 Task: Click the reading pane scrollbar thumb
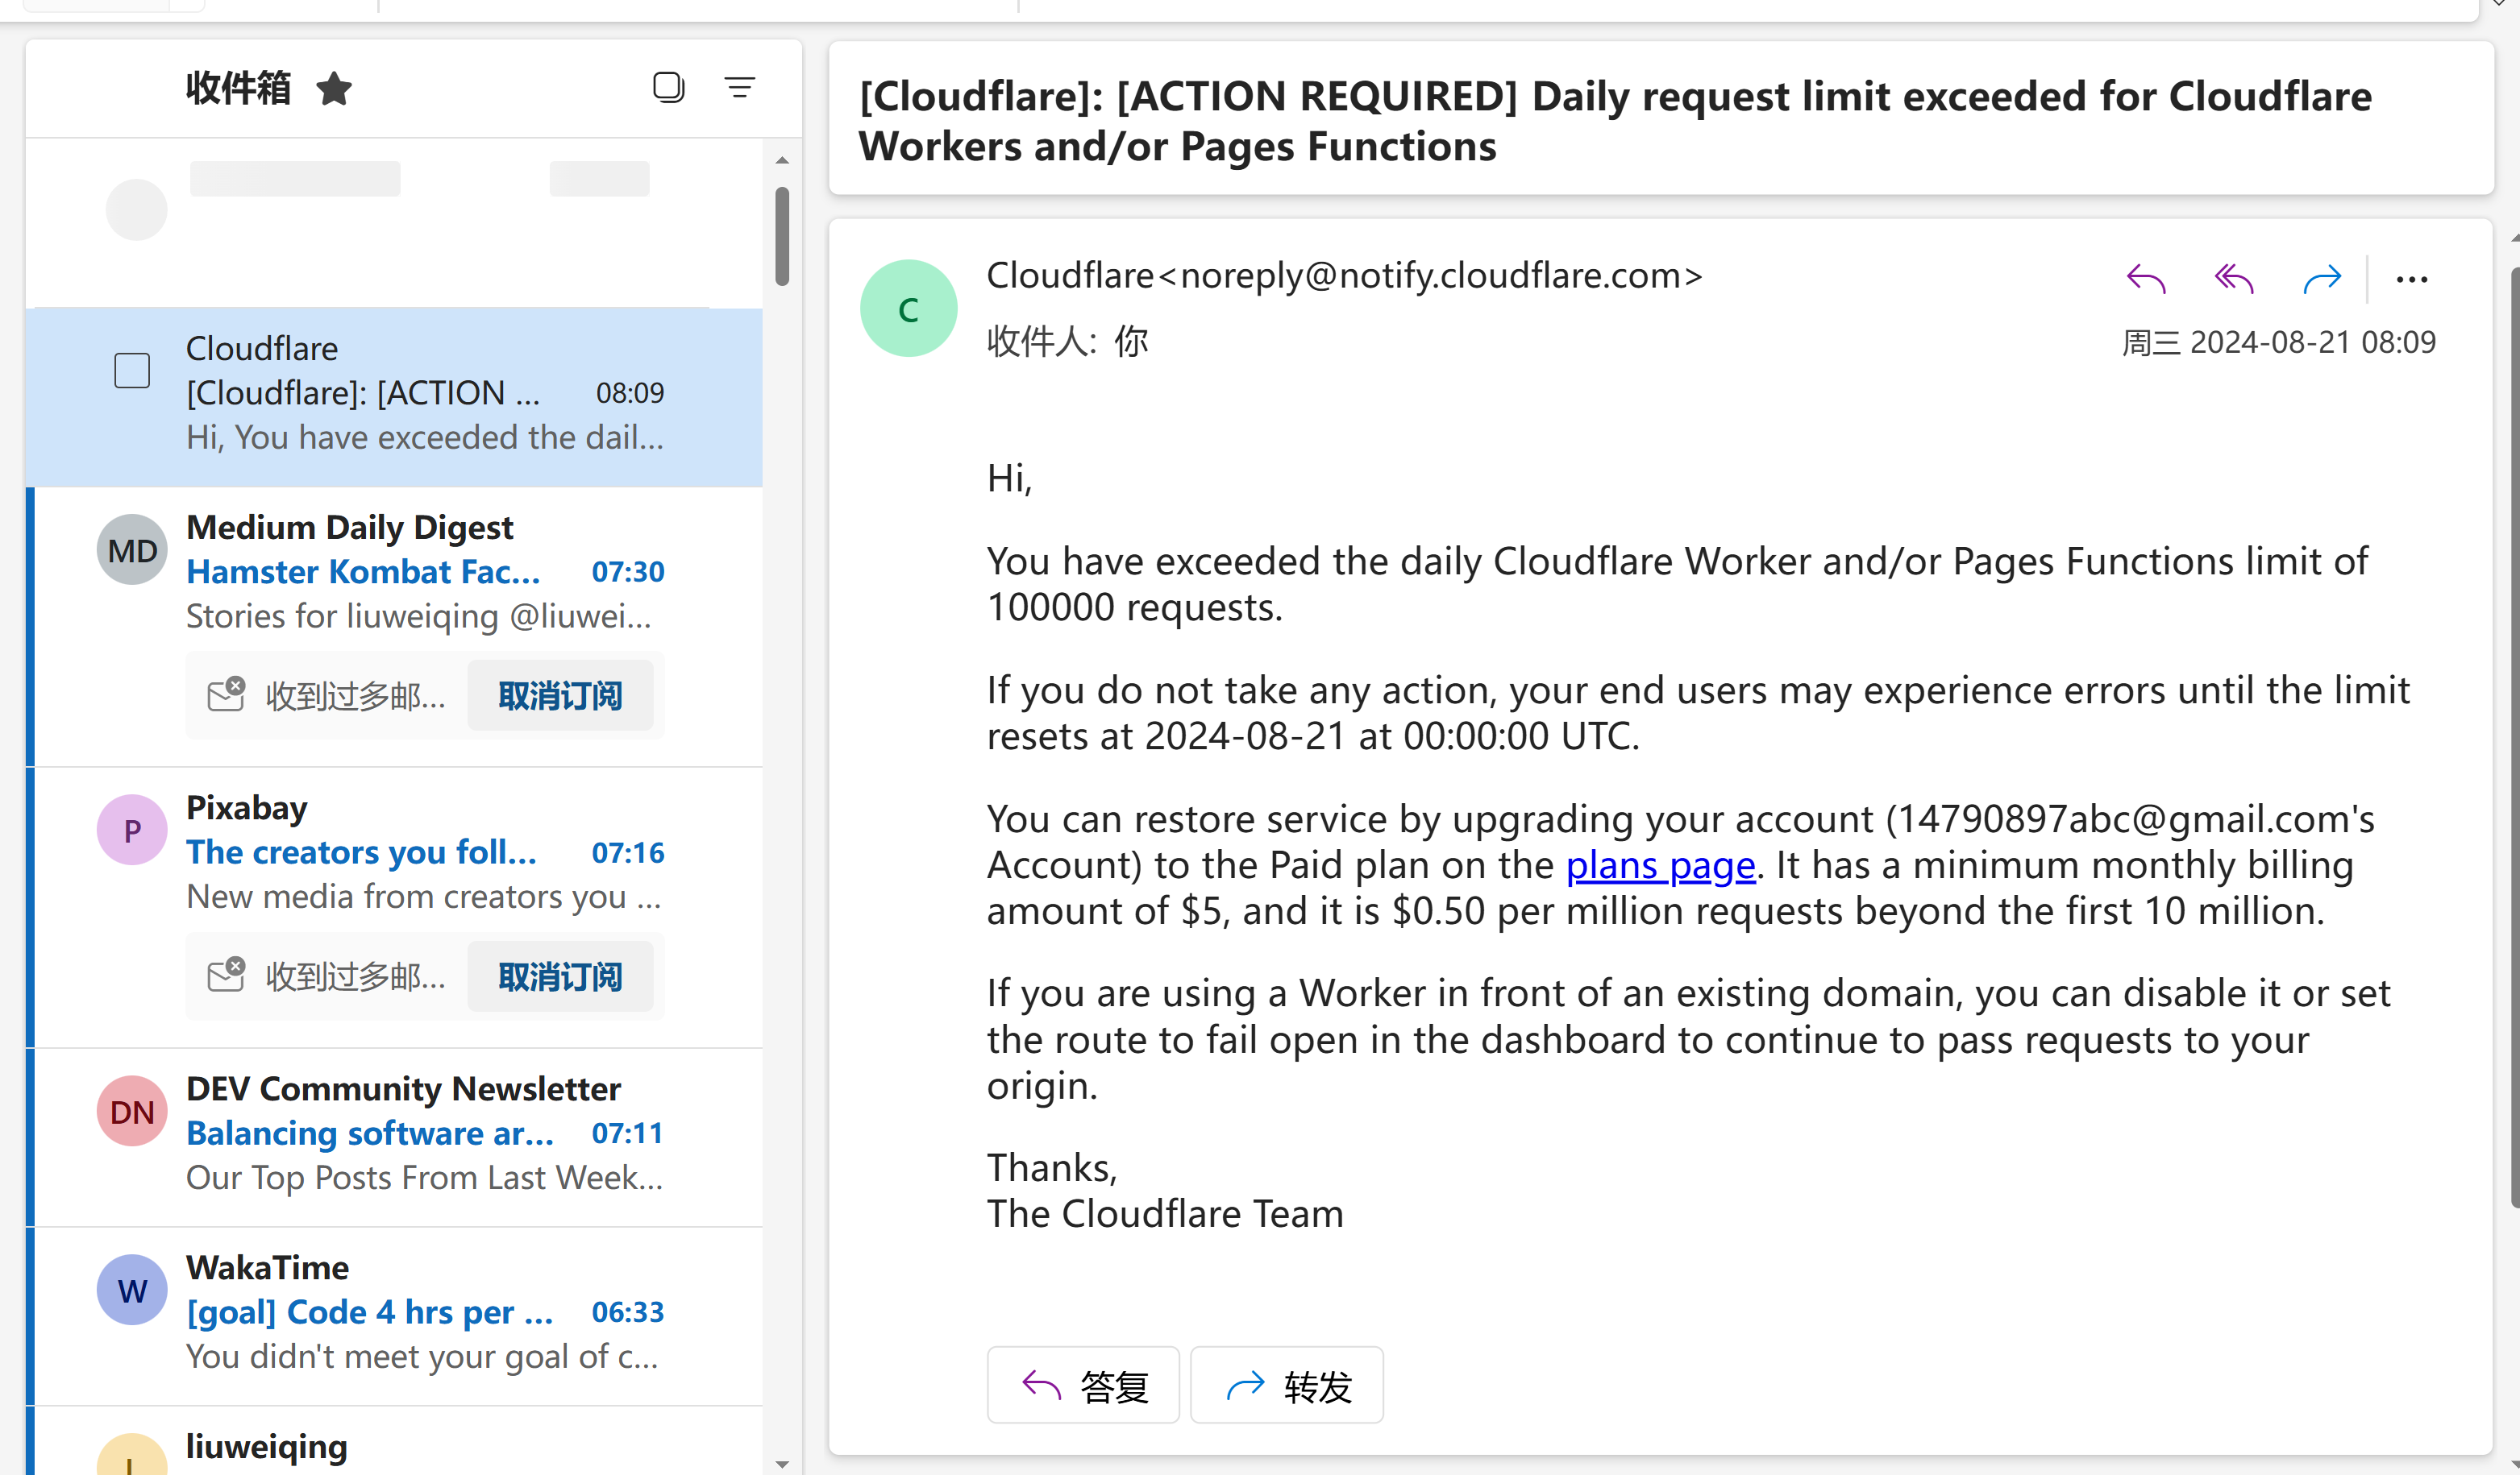pyautogui.click(x=2514, y=738)
